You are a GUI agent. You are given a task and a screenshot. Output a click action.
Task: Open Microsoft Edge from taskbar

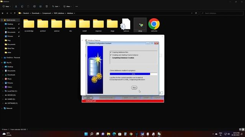click(x=114, y=134)
